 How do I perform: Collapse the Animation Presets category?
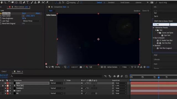click(153, 28)
